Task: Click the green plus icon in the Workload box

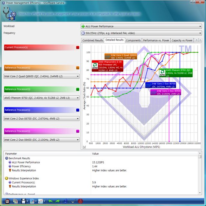Action: [83, 26]
